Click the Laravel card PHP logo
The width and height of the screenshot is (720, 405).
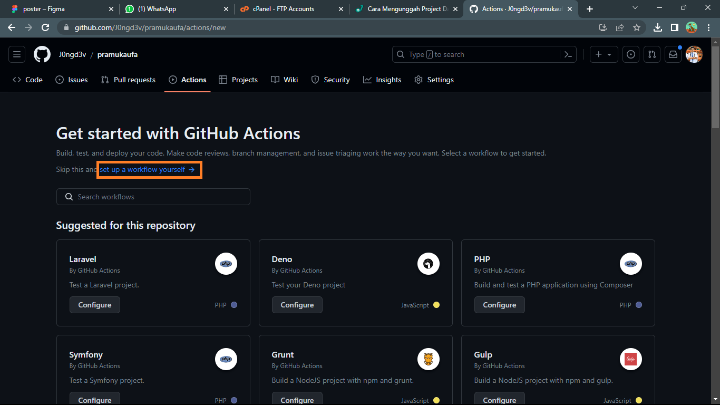click(226, 264)
